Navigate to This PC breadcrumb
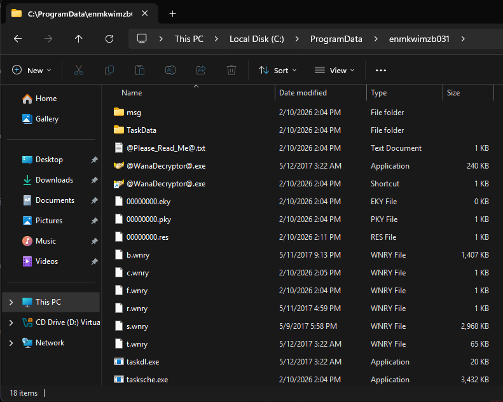Image resolution: width=503 pixels, height=402 pixels. pyautogui.click(x=189, y=39)
